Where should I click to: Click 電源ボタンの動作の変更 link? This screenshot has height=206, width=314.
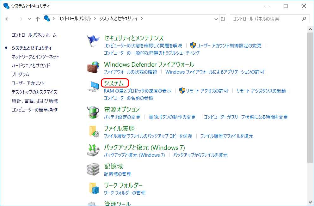172,117
